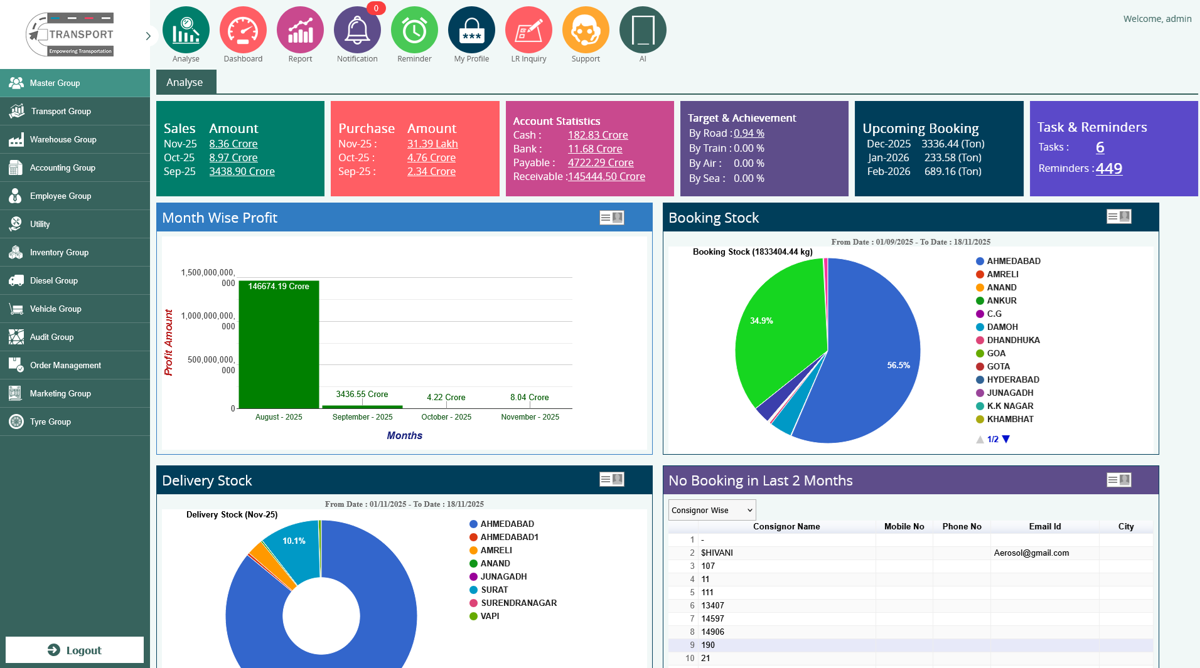Open the My Profile lock icon
This screenshot has height=668, width=1200.
pyautogui.click(x=471, y=30)
